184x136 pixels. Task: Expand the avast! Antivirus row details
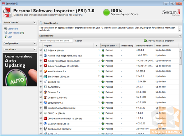point(41,71)
